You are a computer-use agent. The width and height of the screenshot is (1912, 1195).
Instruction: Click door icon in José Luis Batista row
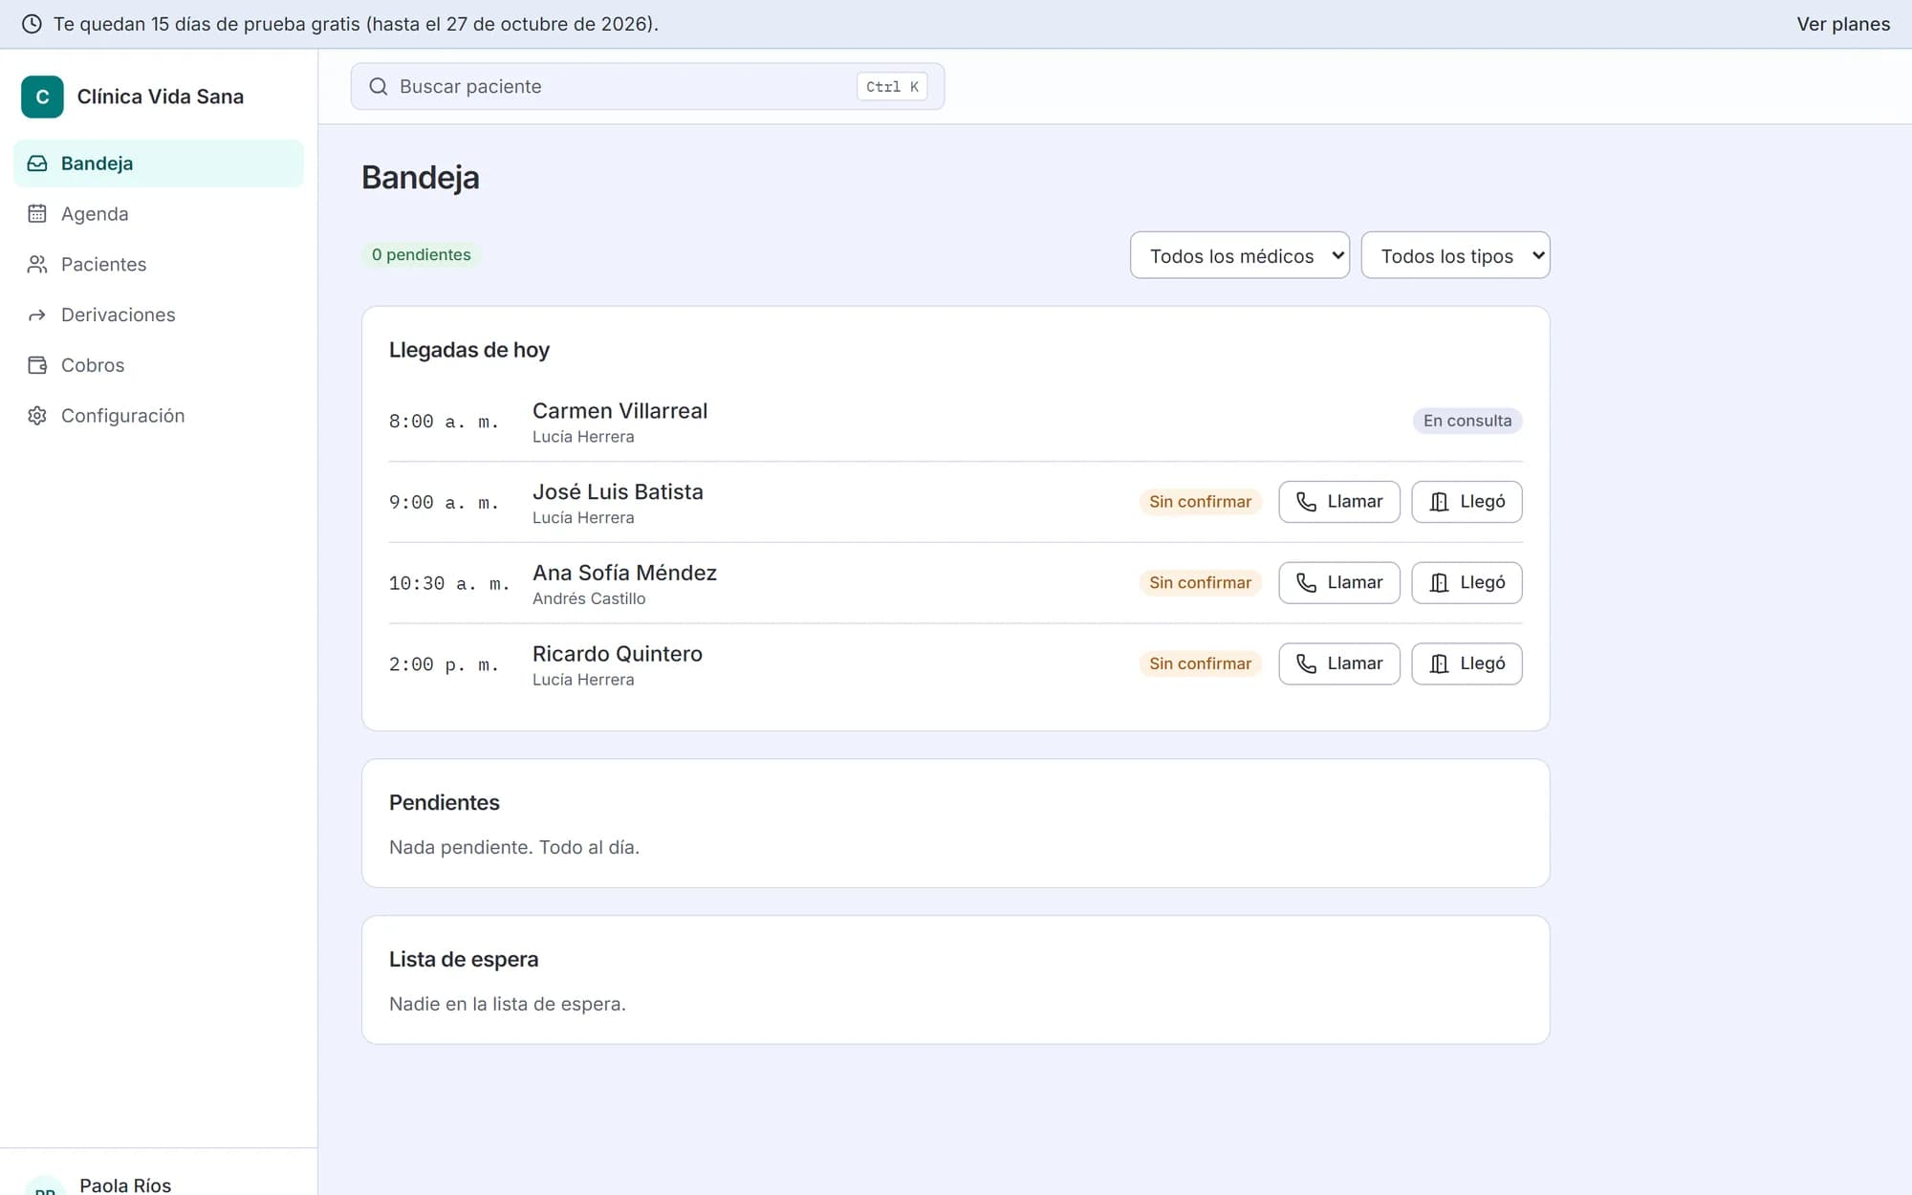coord(1439,502)
